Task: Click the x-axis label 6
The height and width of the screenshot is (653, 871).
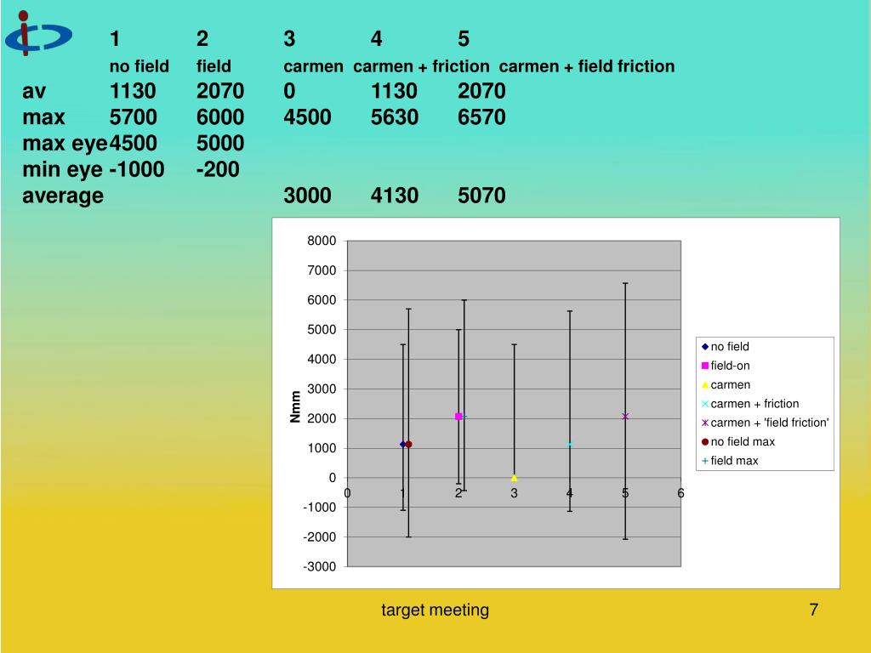Action: click(x=680, y=493)
